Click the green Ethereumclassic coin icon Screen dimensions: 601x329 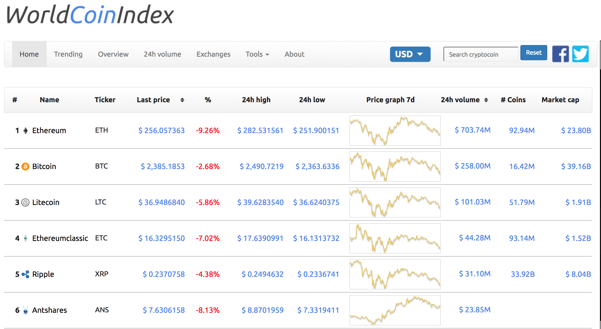coord(25,238)
